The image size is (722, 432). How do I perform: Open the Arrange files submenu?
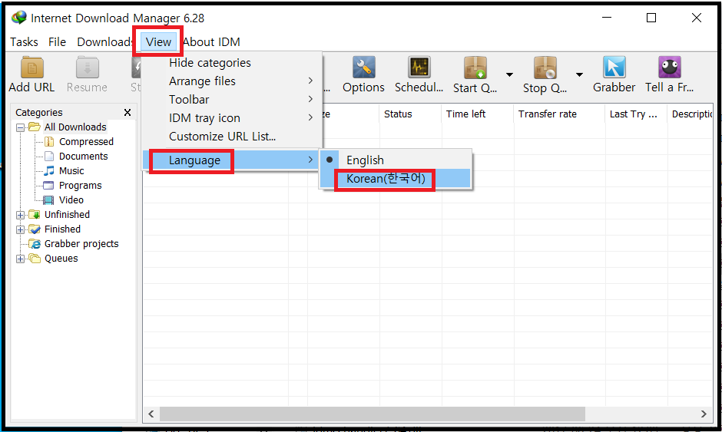click(231, 81)
